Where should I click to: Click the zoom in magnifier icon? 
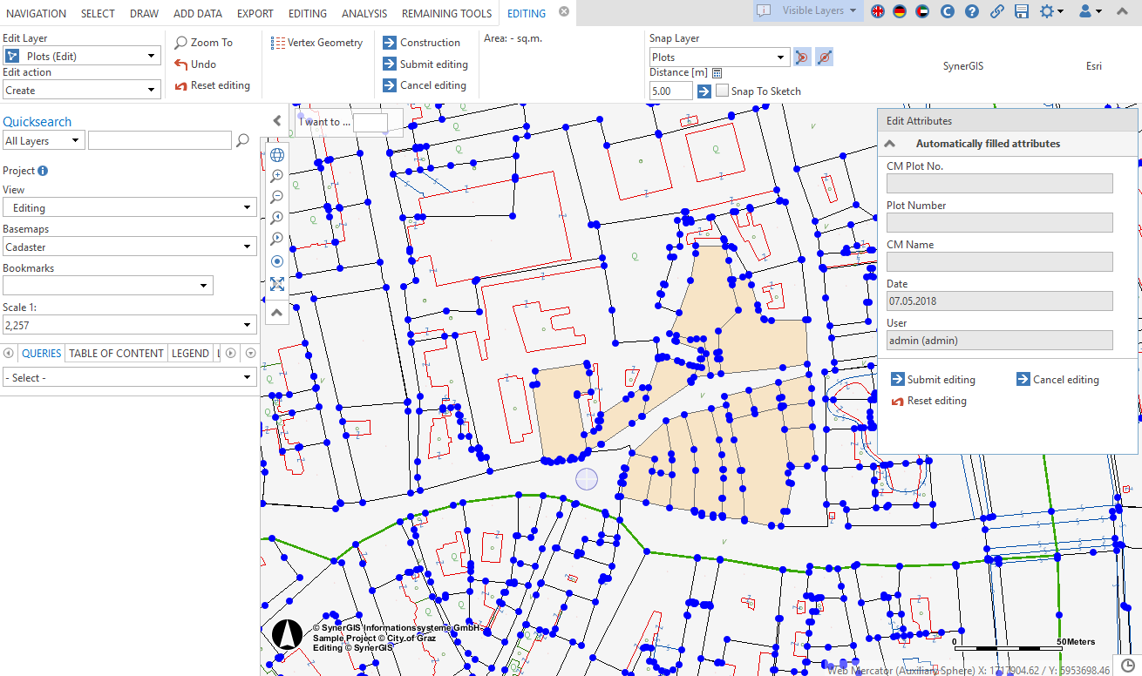(277, 176)
